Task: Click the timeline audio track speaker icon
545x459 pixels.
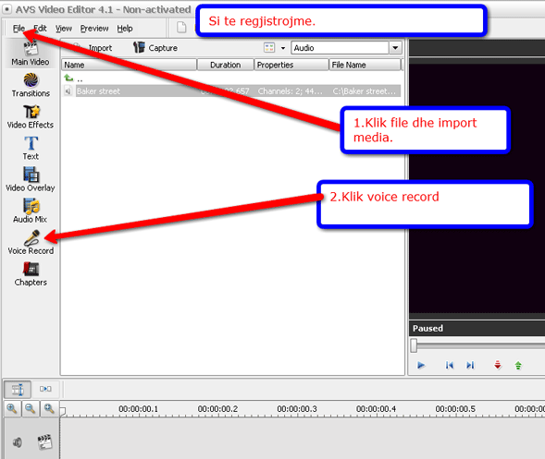Action: [x=17, y=442]
